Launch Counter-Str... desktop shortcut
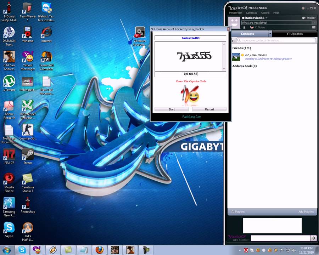The width and height of the screenshot is (319, 255). pyautogui.click(x=28, y=132)
